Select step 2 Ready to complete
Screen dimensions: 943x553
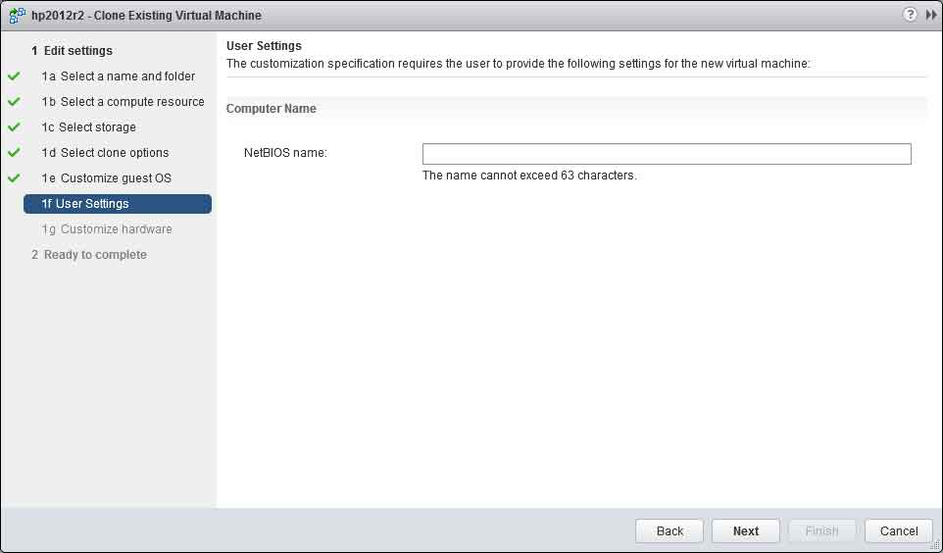(89, 255)
